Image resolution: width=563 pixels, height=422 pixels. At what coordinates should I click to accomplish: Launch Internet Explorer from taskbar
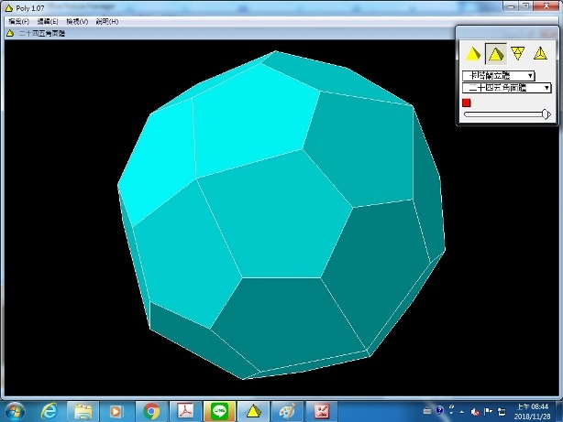48,411
